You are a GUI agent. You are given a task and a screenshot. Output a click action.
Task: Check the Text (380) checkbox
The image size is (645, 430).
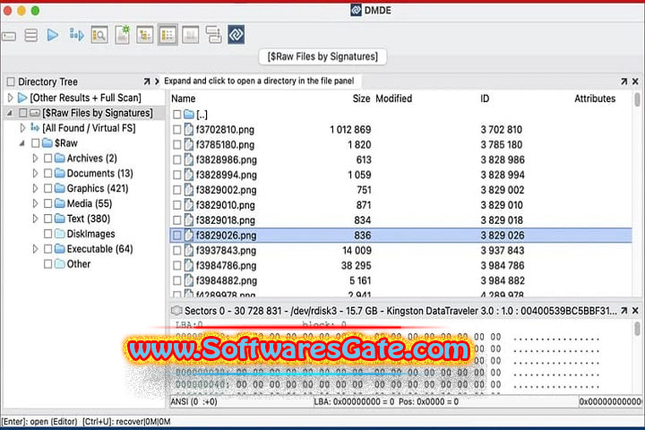point(47,219)
